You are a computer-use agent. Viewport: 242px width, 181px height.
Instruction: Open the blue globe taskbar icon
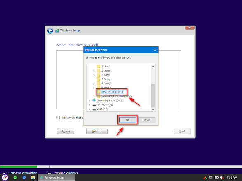[24, 177]
